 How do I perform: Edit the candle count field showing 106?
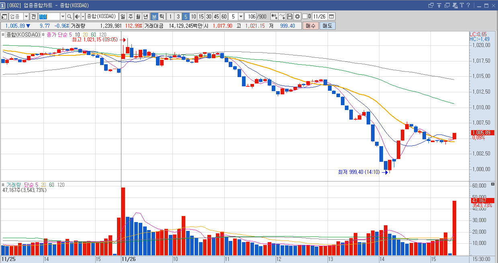(251, 16)
